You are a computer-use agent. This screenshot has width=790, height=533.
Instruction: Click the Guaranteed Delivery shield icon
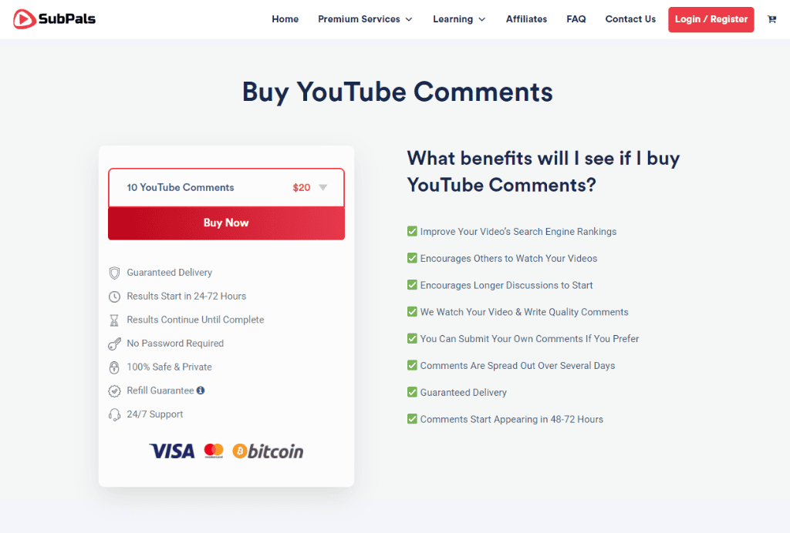tap(114, 273)
